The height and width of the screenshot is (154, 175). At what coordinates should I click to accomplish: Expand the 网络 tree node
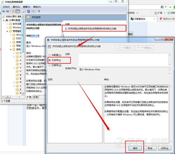(10, 46)
